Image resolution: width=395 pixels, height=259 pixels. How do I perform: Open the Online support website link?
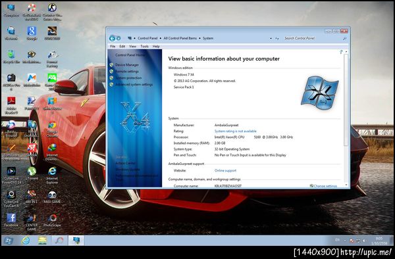click(x=225, y=170)
